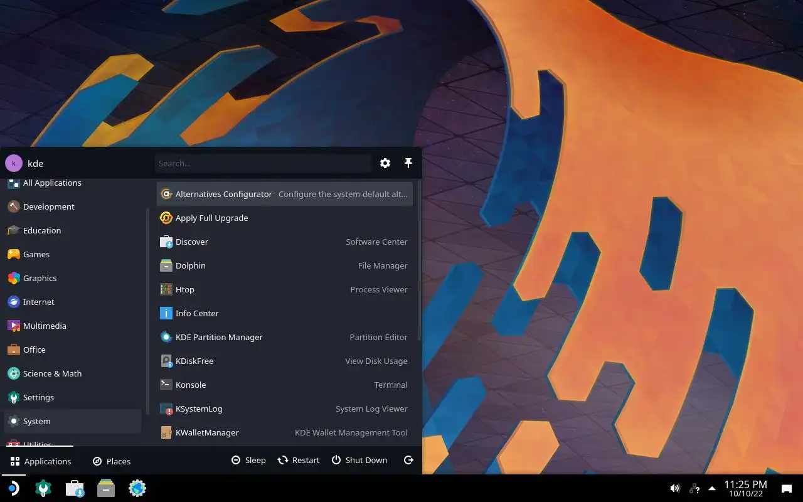Open KSystemLog viewer
The width and height of the screenshot is (803, 502).
click(285, 409)
